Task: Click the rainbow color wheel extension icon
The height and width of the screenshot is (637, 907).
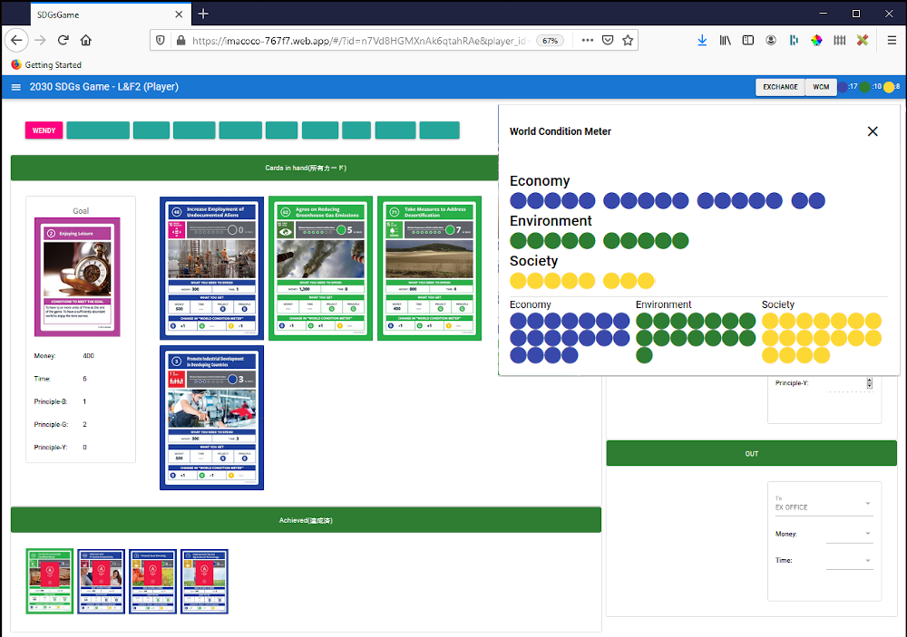Action: (816, 41)
